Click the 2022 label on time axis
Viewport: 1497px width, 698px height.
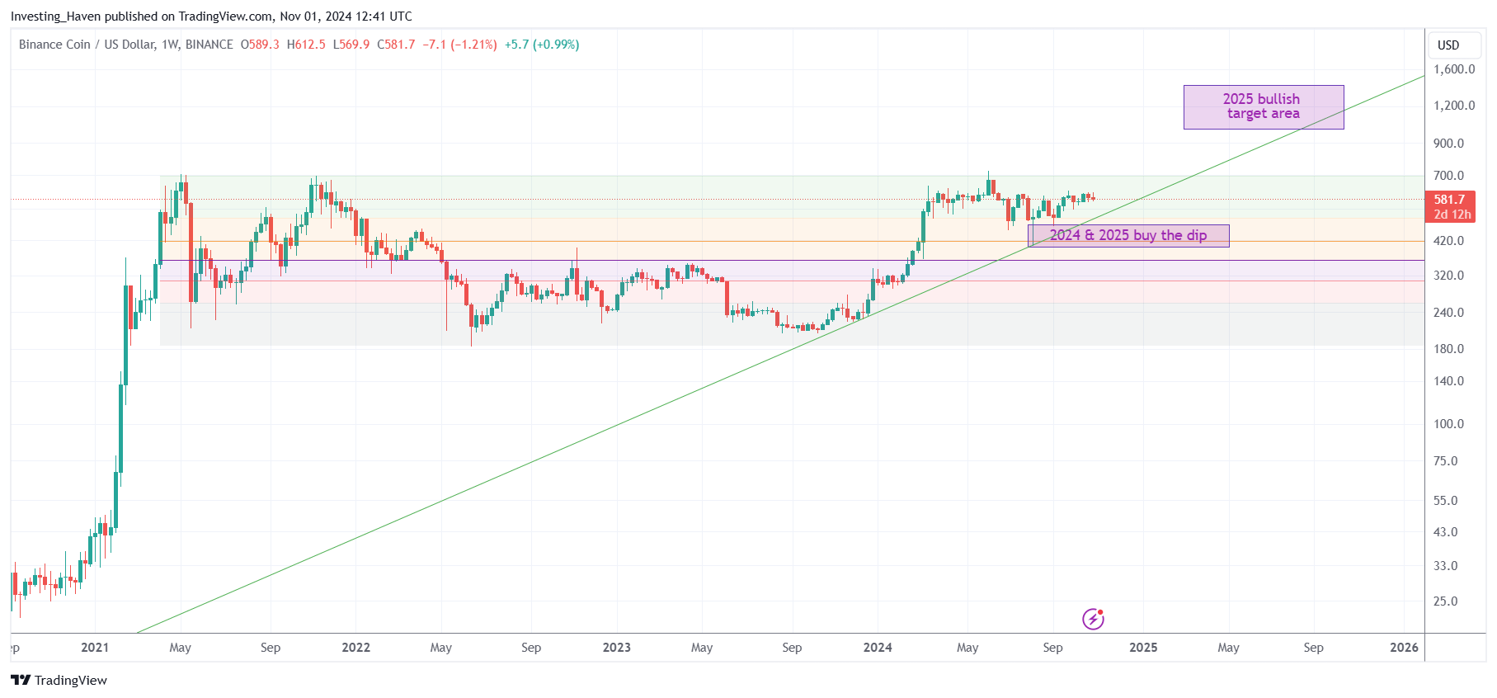click(x=356, y=648)
